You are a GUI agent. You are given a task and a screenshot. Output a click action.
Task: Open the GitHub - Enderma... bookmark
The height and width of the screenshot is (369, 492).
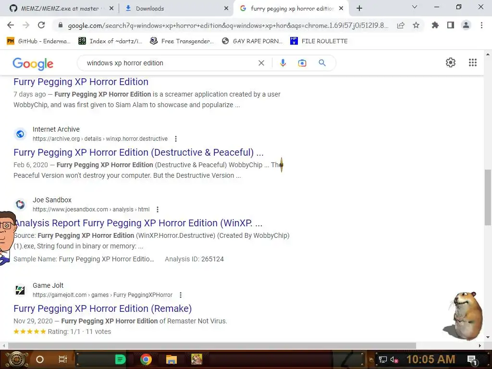tap(38, 41)
